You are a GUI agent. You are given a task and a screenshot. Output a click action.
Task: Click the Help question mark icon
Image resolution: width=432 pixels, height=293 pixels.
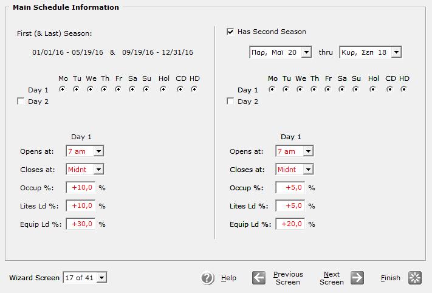[207, 278]
